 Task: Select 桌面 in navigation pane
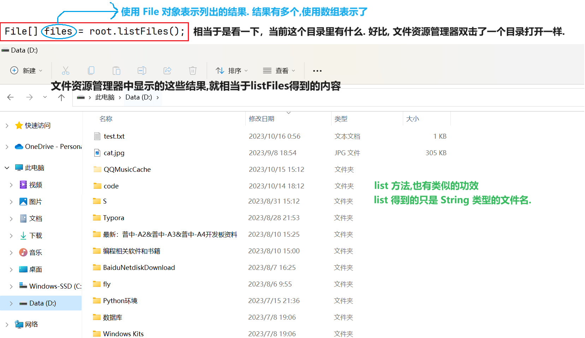click(x=36, y=270)
